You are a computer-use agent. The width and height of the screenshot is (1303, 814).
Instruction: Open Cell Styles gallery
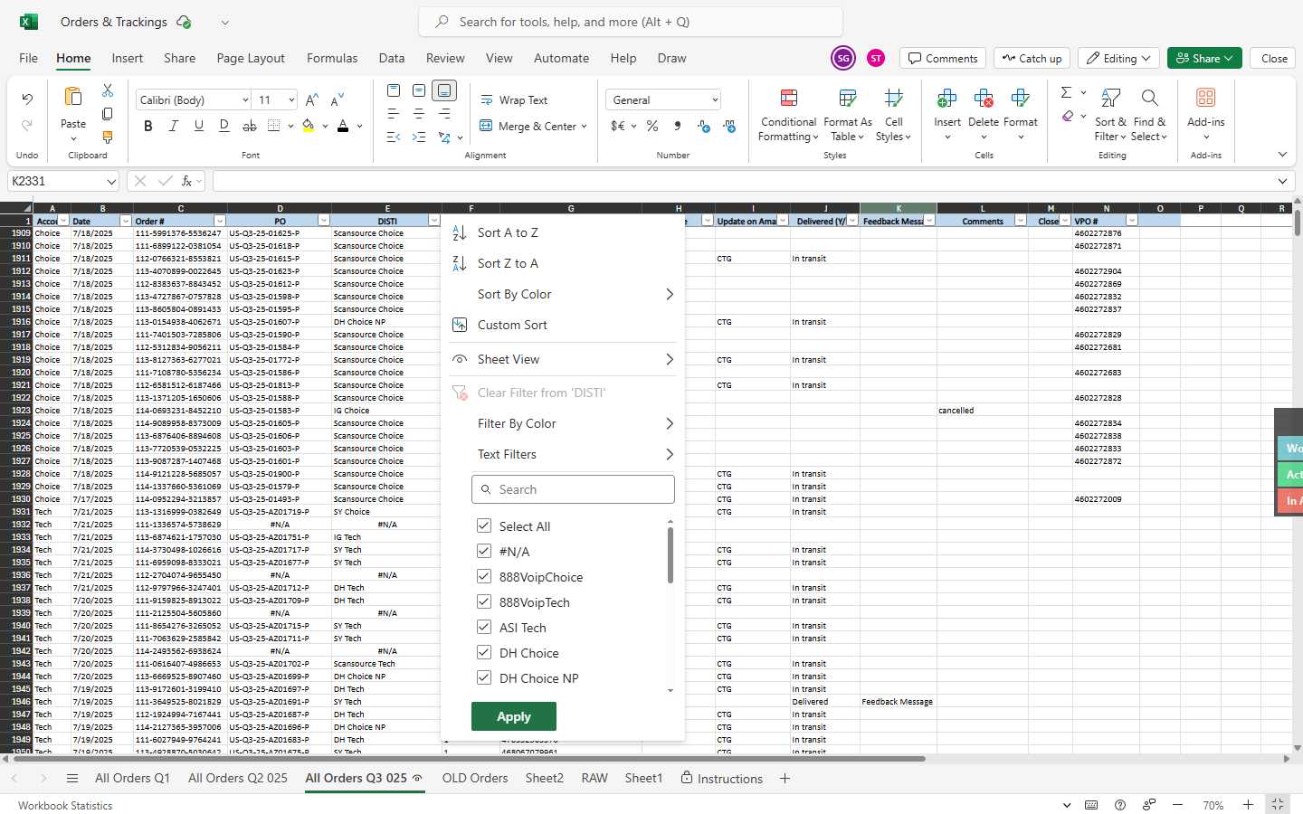pyautogui.click(x=893, y=115)
